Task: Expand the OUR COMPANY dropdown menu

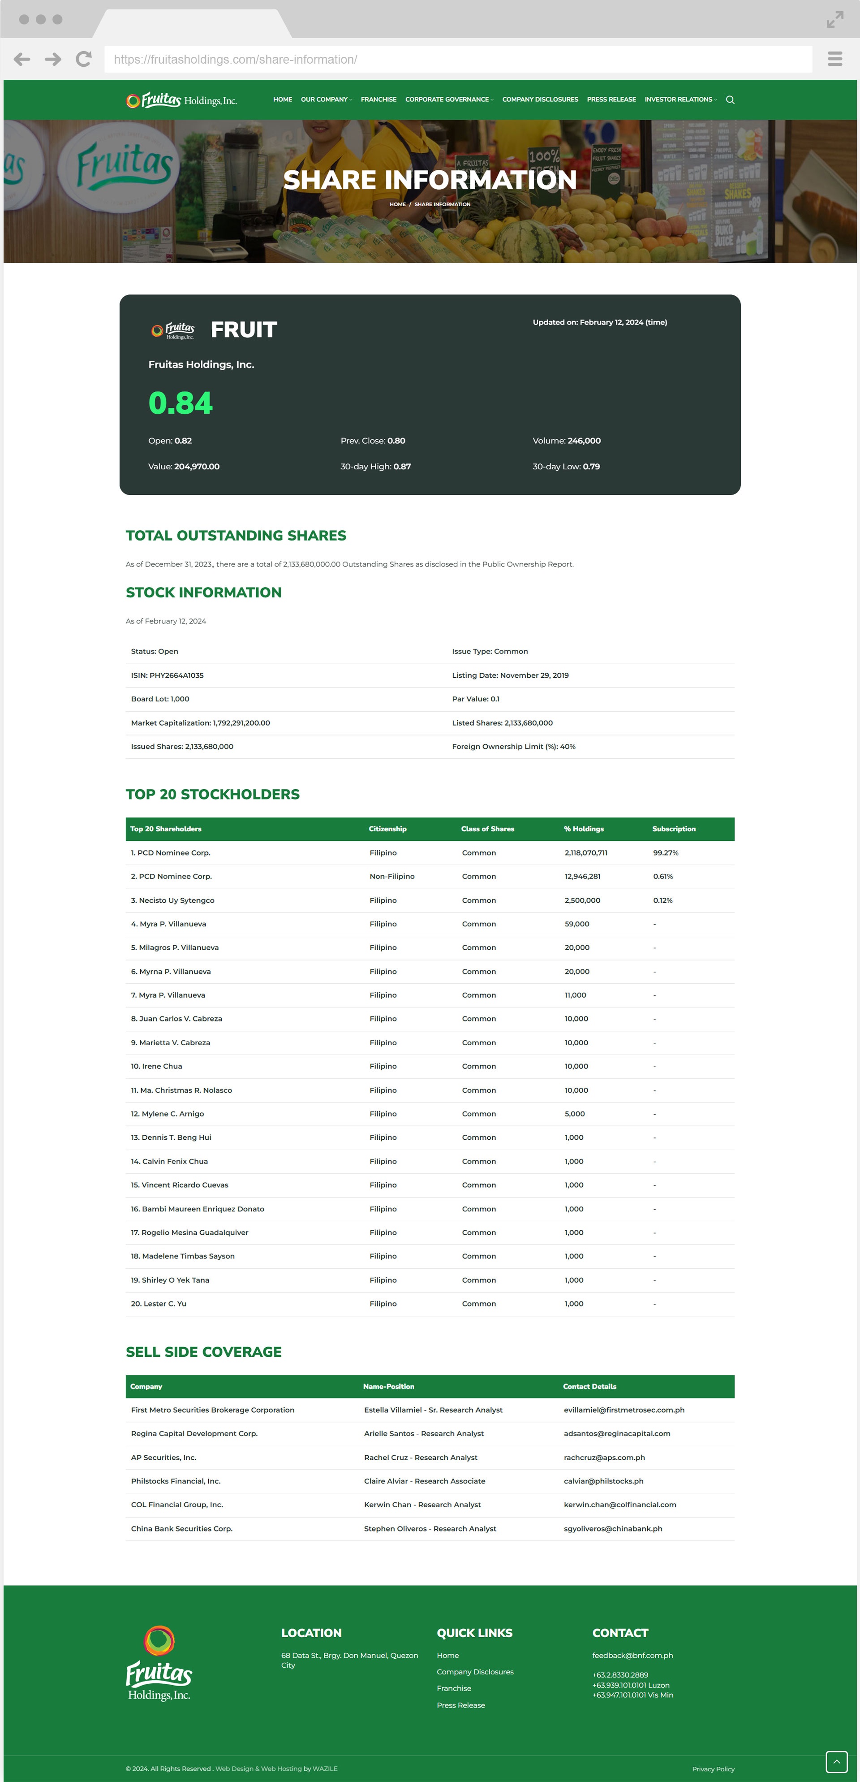Action: [326, 99]
